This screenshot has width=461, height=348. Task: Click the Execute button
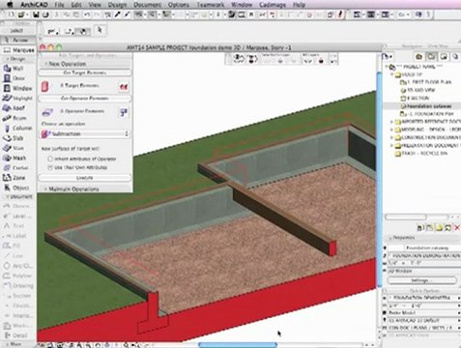[85, 178]
